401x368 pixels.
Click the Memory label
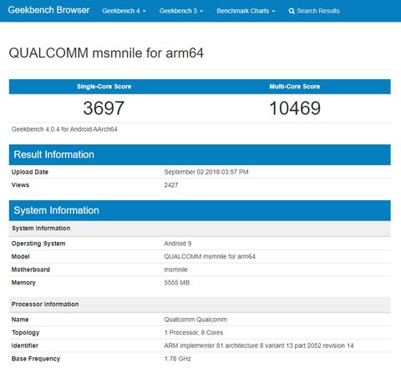23,283
